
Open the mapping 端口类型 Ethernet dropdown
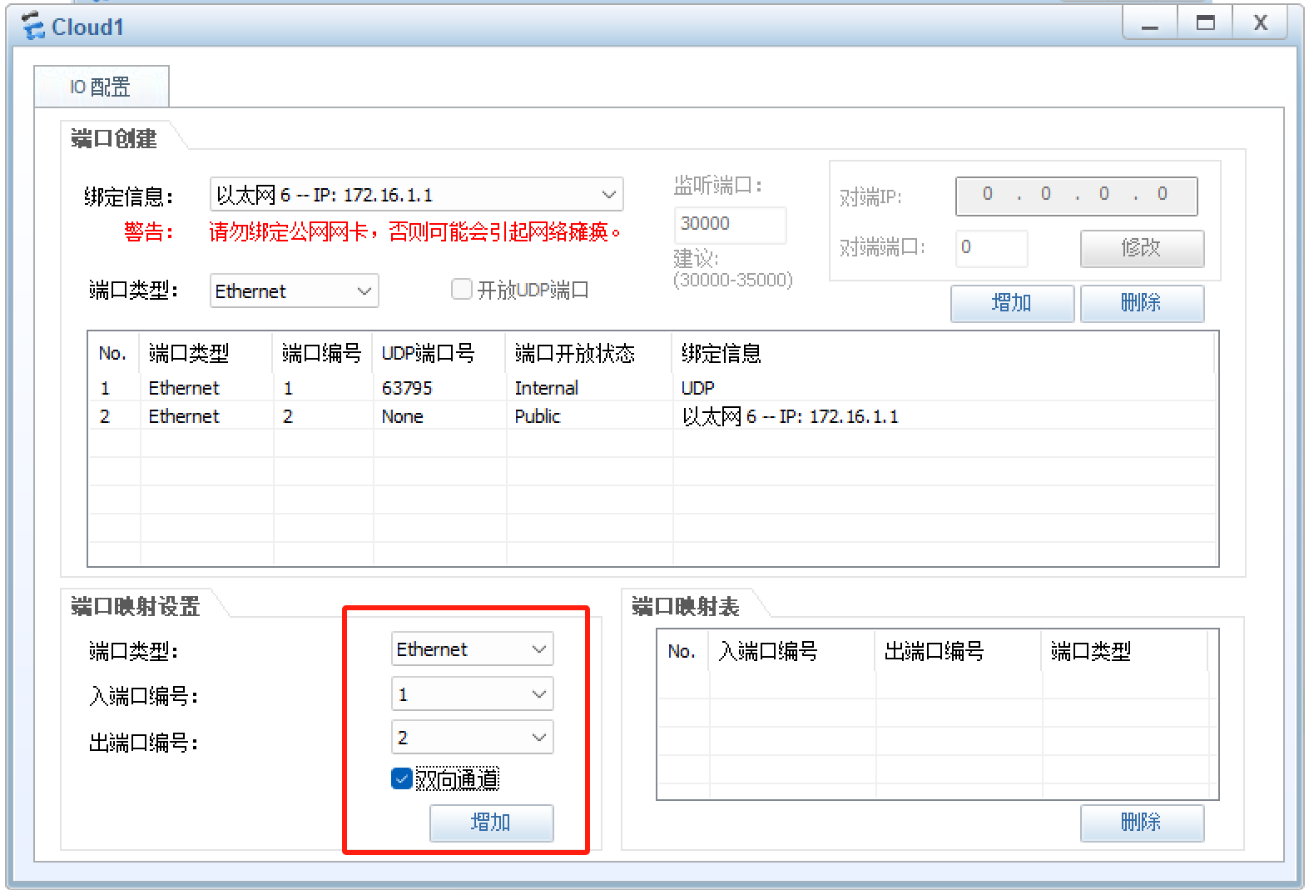pos(472,649)
